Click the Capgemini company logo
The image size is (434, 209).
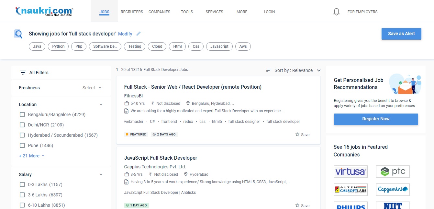pos(393,189)
